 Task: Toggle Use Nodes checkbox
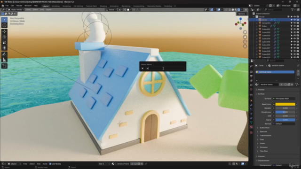50,164
